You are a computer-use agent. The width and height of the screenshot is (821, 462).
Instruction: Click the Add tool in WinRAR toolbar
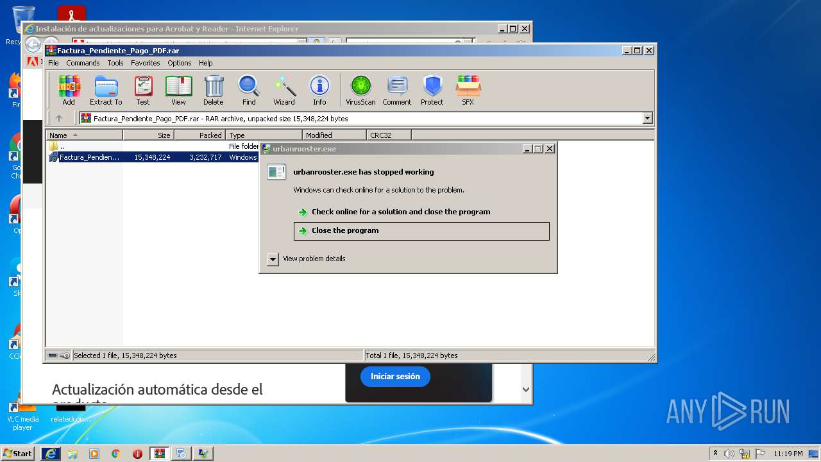[x=69, y=90]
